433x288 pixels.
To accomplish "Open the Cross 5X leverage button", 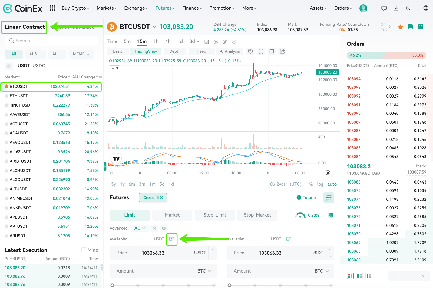I will tap(153, 198).
